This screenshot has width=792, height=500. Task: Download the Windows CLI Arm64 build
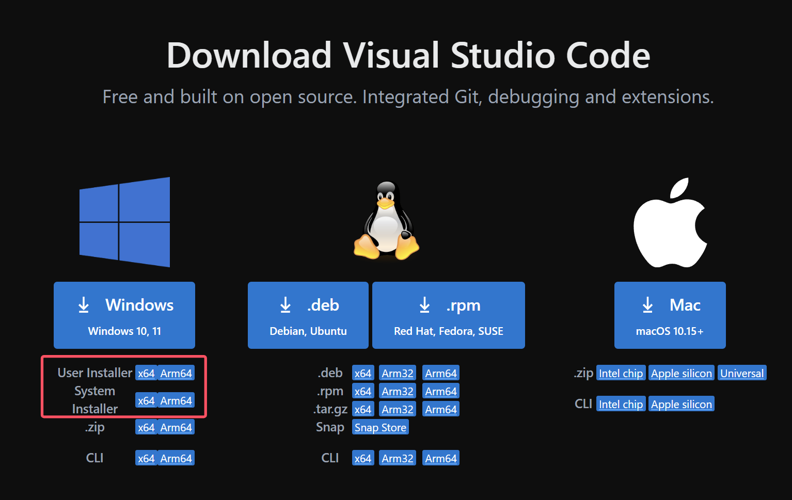[x=176, y=458]
